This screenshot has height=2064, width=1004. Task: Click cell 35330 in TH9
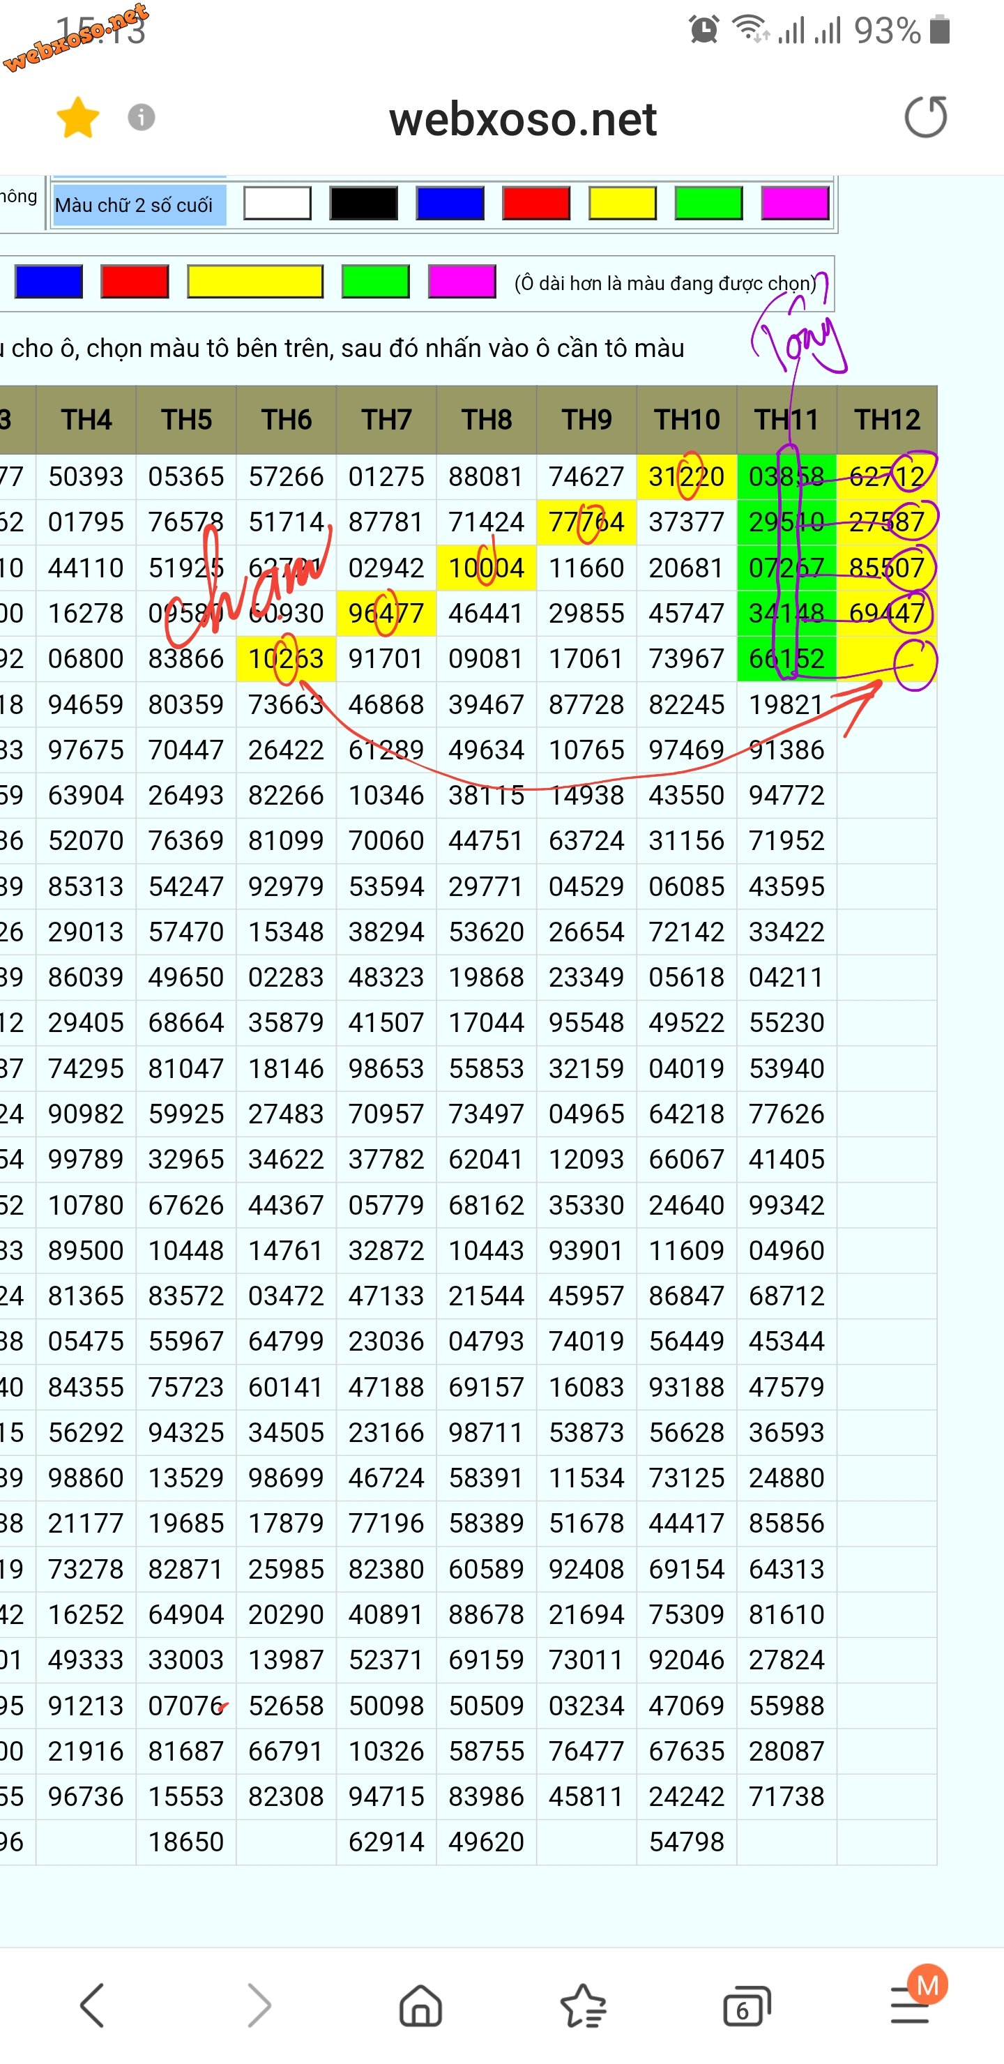(x=587, y=1205)
